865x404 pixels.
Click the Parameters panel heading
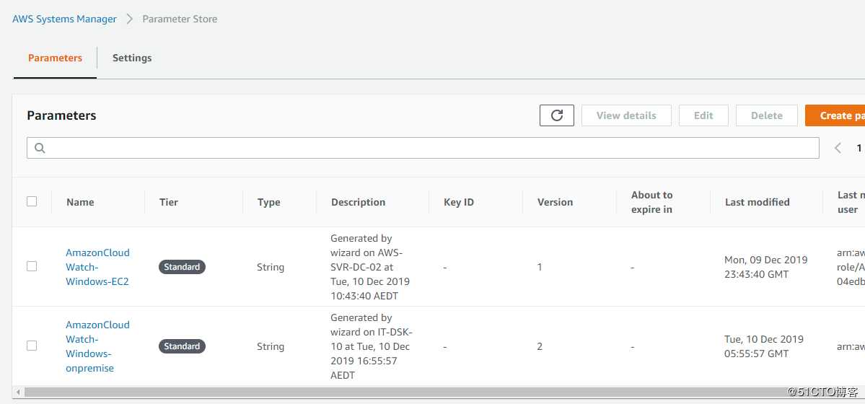pos(62,115)
